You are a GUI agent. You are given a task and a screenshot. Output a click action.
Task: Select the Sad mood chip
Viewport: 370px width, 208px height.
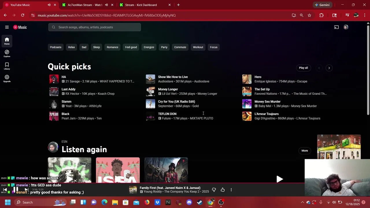[x=84, y=47]
